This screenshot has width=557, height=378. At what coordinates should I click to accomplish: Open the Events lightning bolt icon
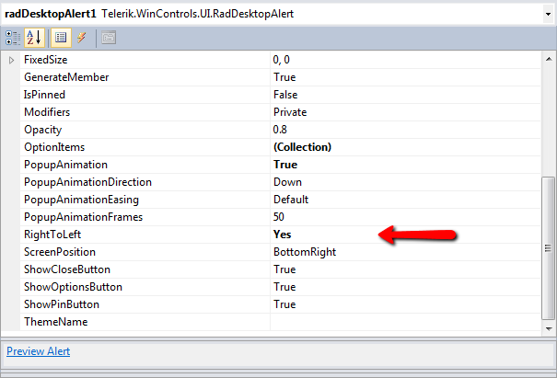82,38
